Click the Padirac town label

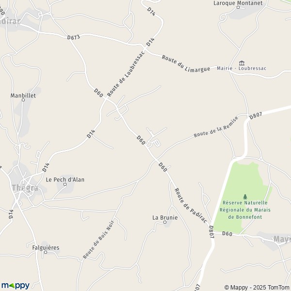[9, 21]
